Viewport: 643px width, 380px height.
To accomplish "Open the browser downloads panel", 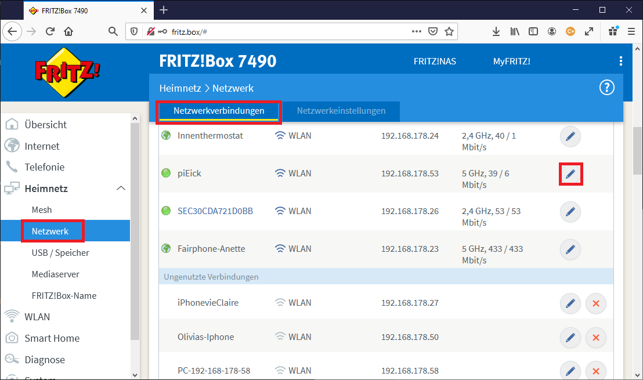I will 496,31.
